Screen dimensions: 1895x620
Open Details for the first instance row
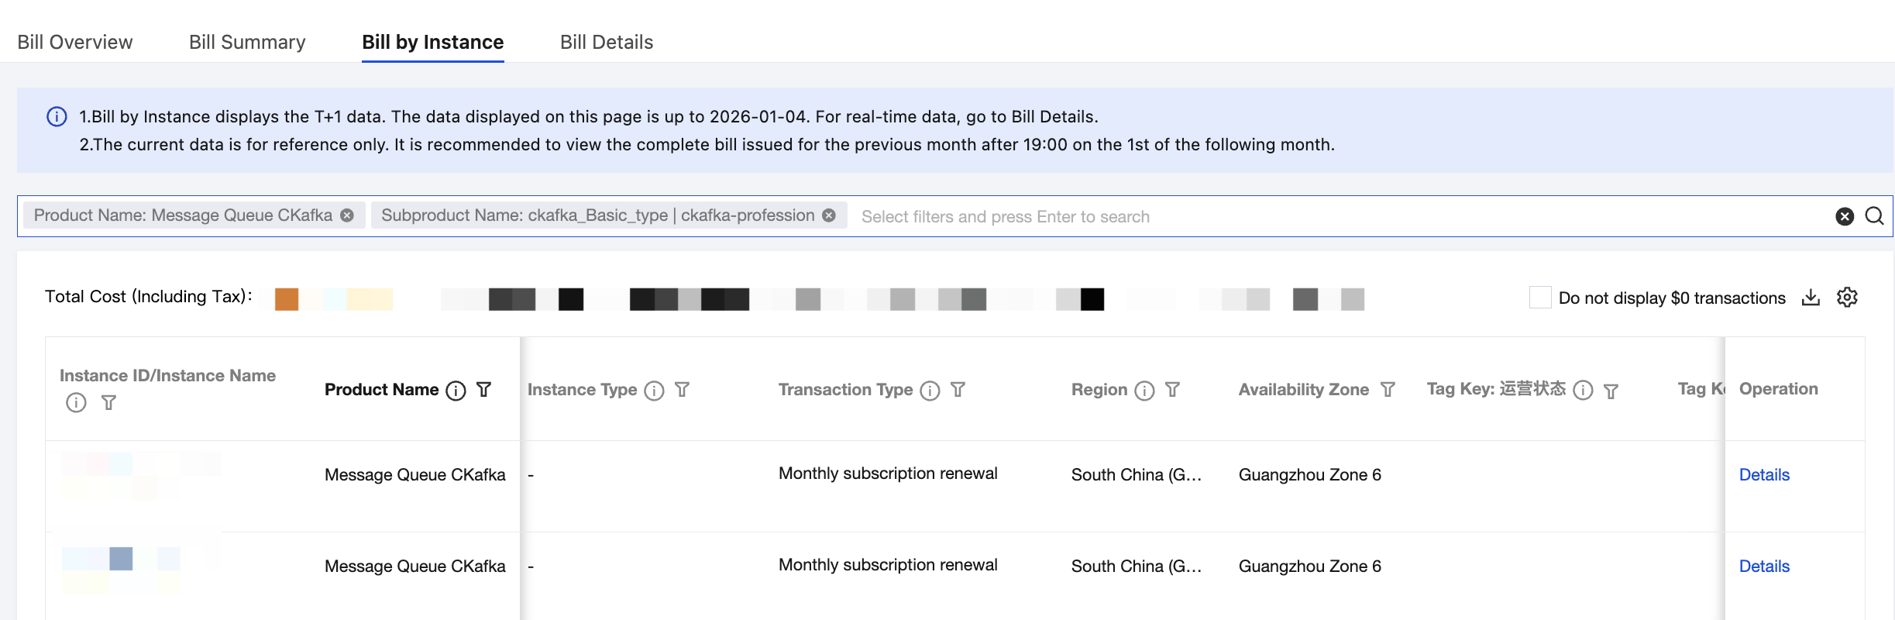click(1764, 475)
